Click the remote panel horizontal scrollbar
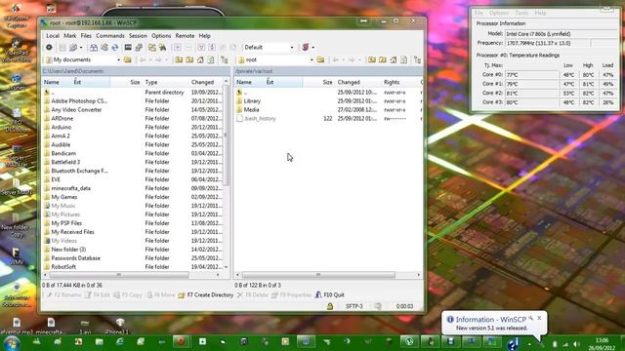Screen dimensions: 625x351 (x=318, y=275)
